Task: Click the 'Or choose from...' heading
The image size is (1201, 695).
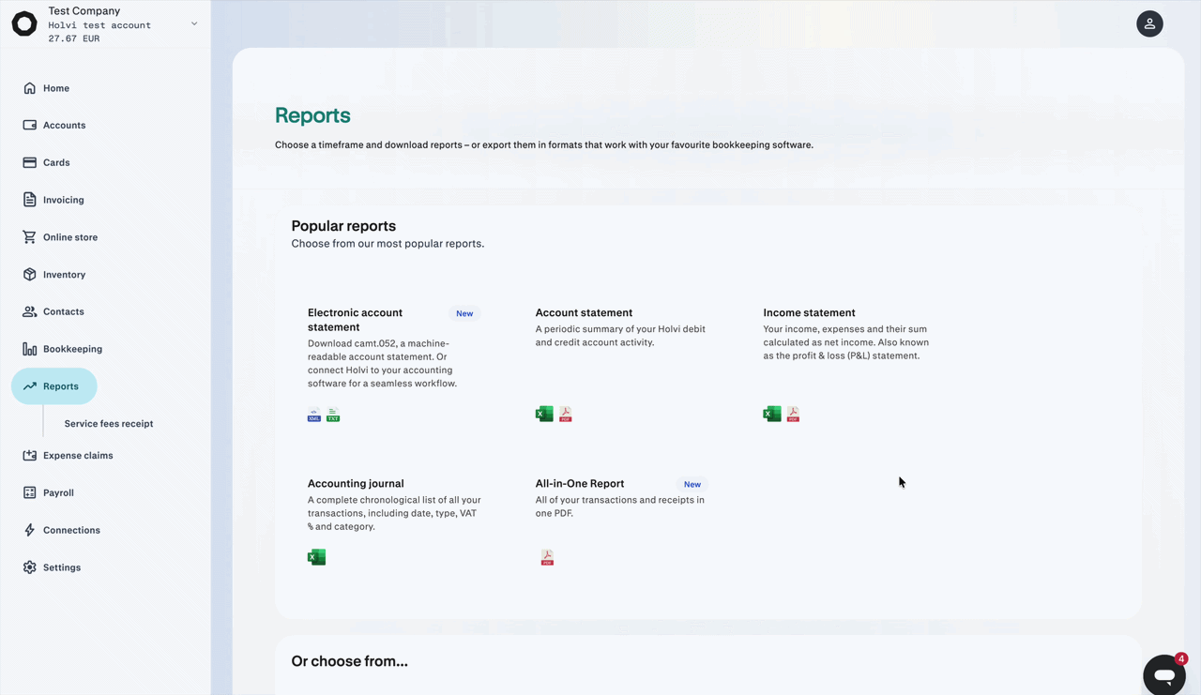Action: point(349,661)
